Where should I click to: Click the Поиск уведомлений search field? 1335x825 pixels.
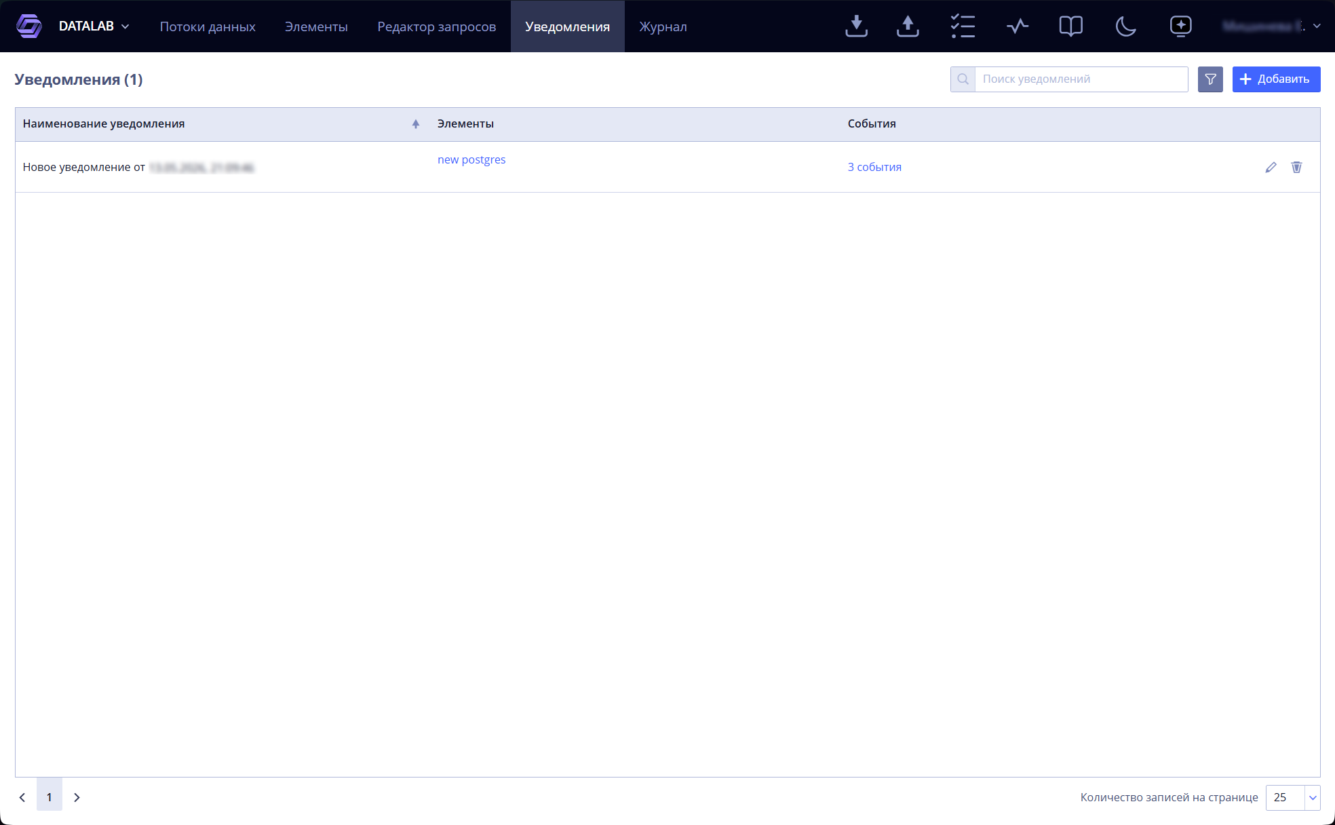(1081, 79)
